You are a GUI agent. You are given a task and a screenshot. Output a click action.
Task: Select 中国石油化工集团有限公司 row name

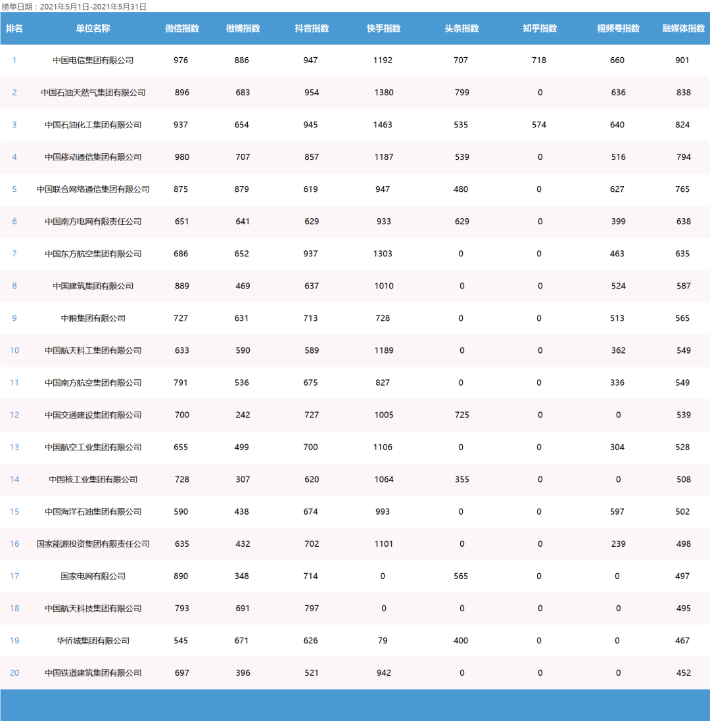click(93, 125)
